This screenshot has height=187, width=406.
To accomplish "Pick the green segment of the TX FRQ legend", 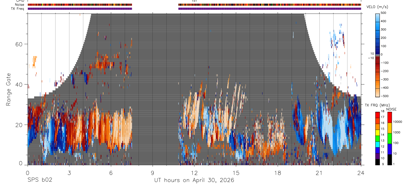I will [x=378, y=138].
